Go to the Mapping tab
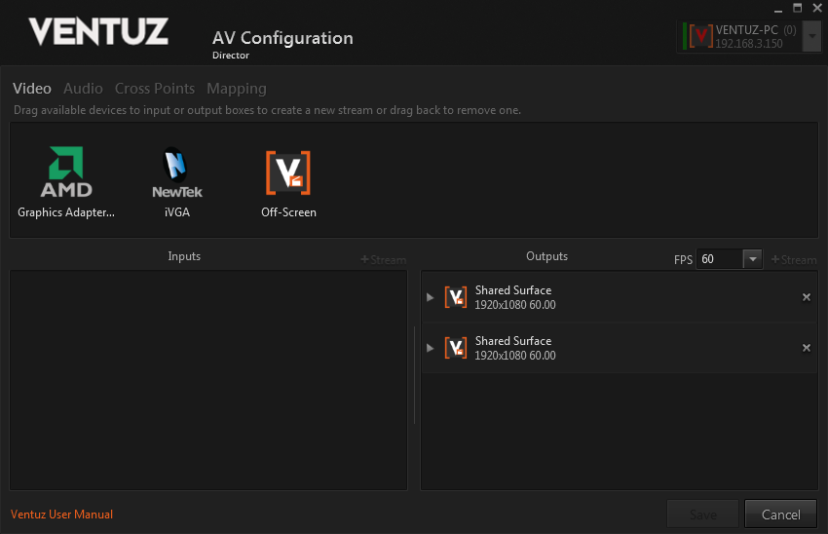The height and width of the screenshot is (534, 828). point(236,89)
